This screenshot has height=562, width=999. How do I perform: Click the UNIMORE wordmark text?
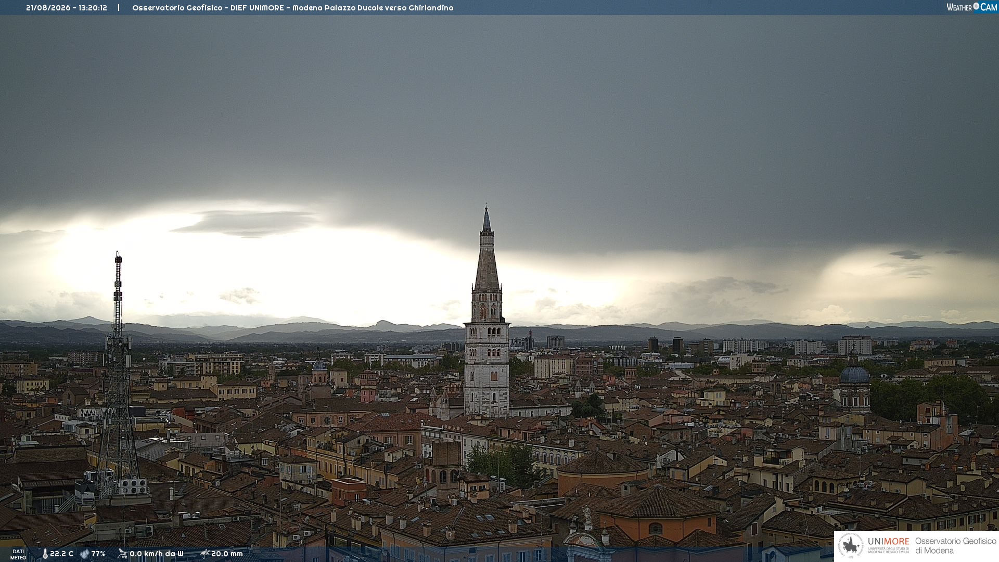[x=888, y=542]
